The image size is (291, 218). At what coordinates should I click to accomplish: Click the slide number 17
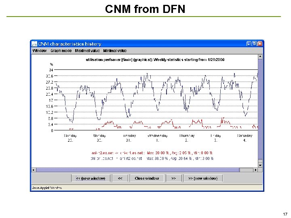click(285, 214)
